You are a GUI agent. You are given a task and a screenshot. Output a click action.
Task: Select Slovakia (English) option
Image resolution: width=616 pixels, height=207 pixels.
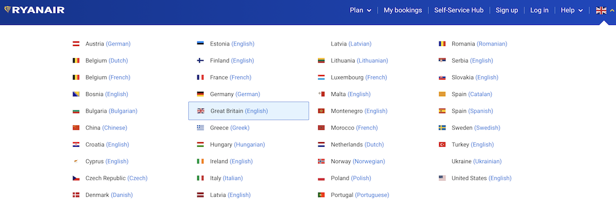pyautogui.click(x=475, y=77)
